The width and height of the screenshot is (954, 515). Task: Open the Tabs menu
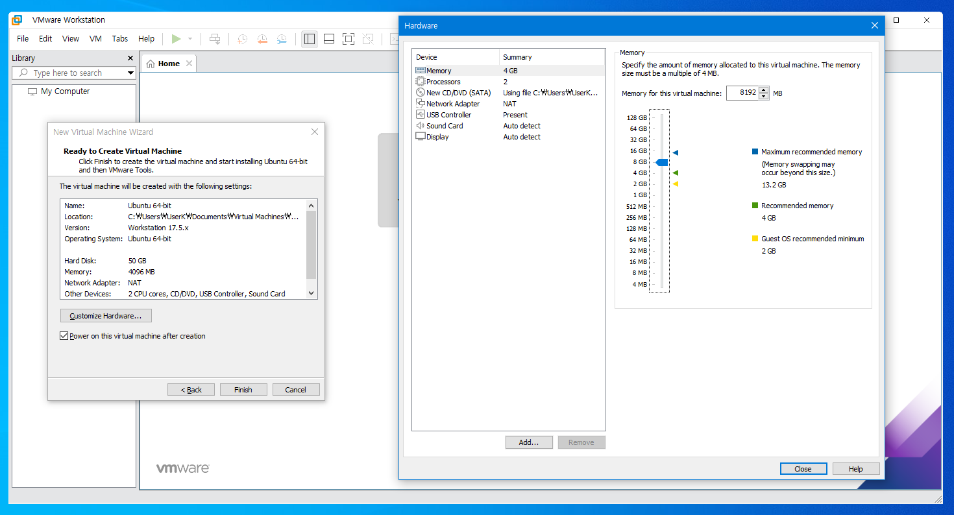(x=120, y=39)
